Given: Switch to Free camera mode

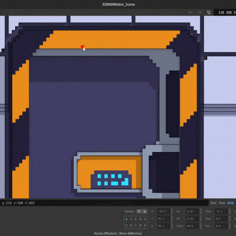Looking at the screenshot, I should (x=222, y=203).
